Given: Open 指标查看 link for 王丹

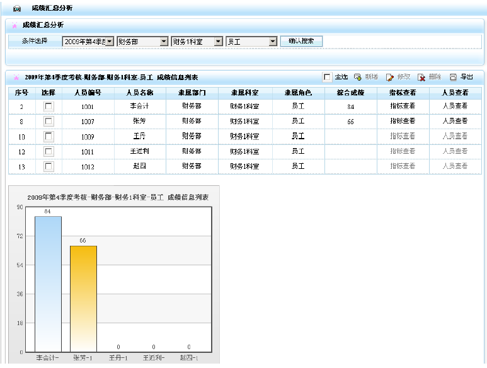Looking at the screenshot, I should (403, 136).
